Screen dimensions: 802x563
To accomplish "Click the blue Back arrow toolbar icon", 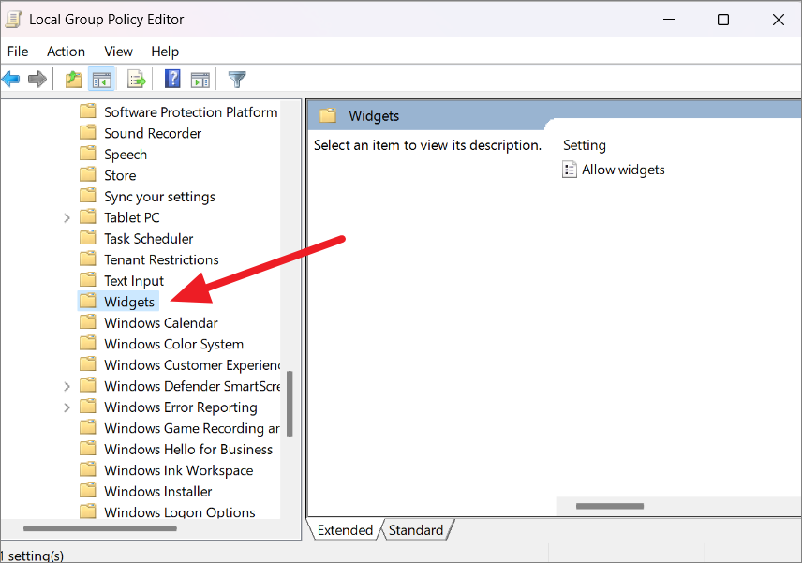I will pos(10,80).
